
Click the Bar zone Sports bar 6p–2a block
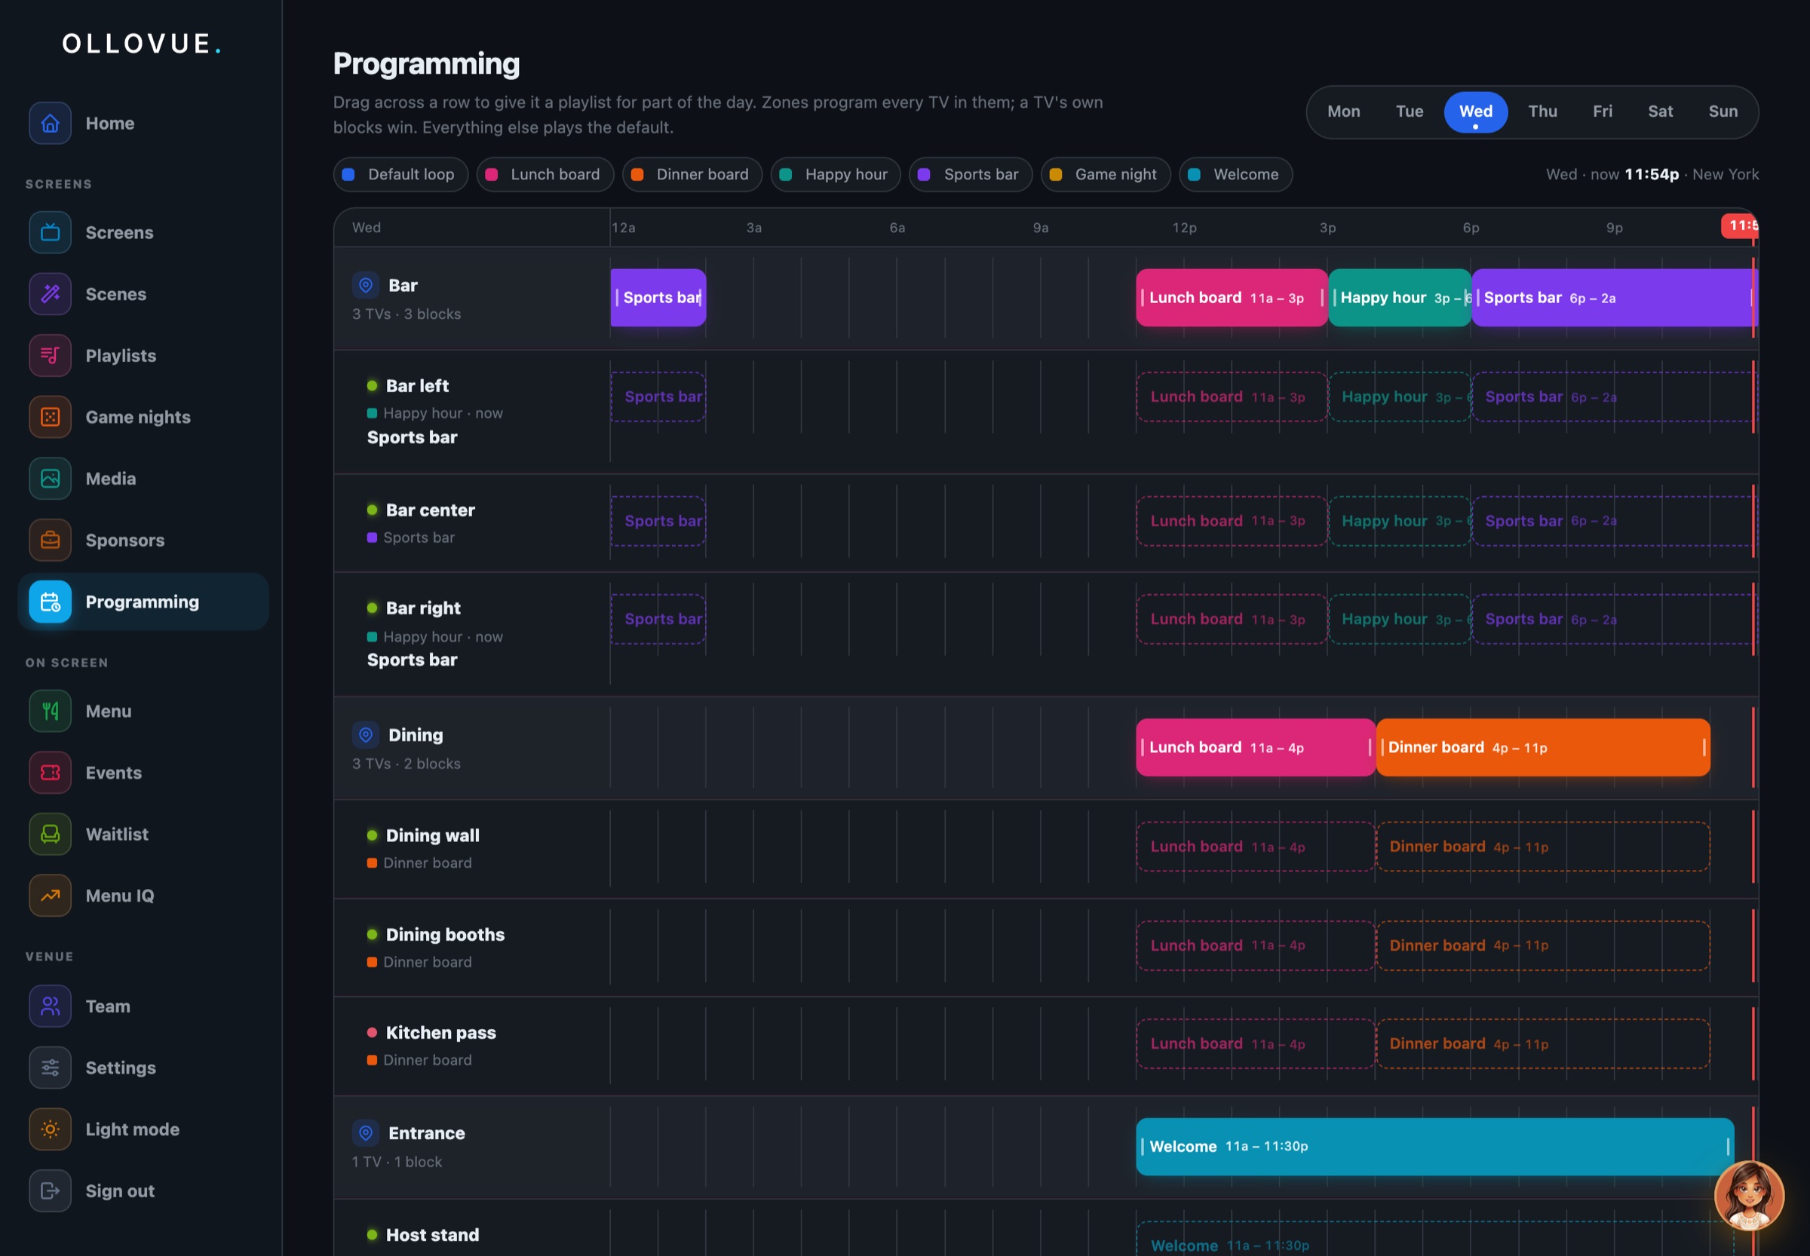(1614, 298)
